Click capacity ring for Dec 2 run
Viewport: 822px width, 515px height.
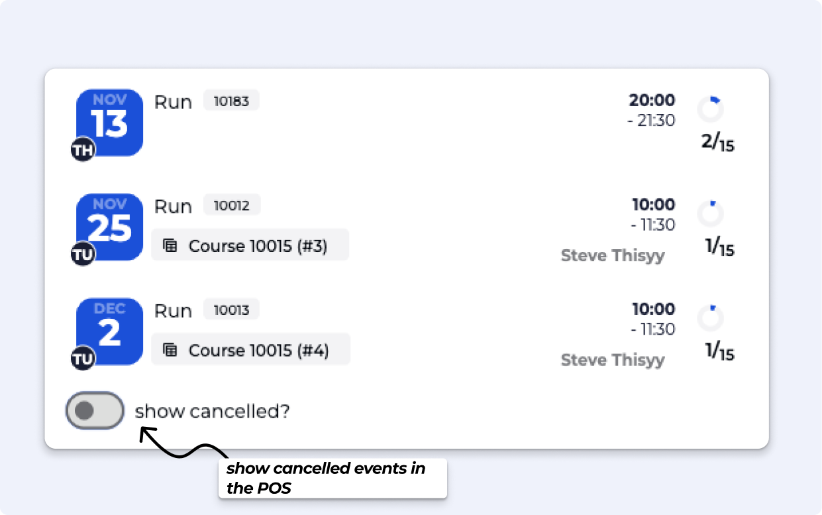(x=711, y=318)
